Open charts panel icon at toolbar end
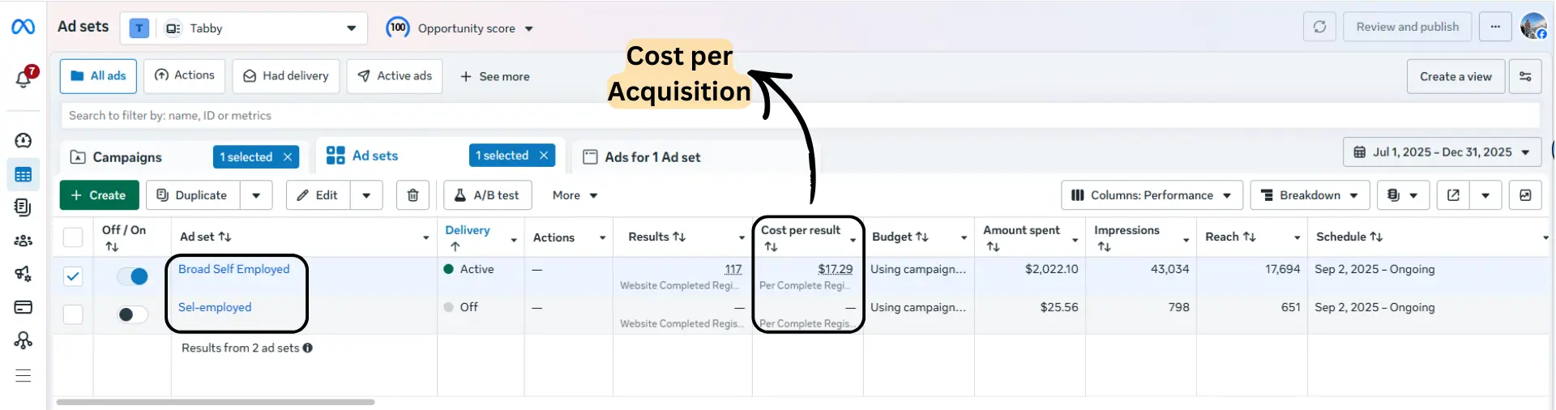 (1525, 195)
